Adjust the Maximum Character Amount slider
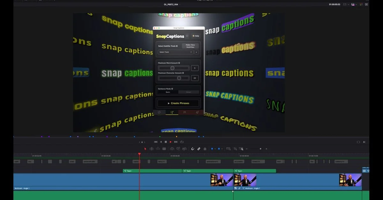 coord(174,78)
